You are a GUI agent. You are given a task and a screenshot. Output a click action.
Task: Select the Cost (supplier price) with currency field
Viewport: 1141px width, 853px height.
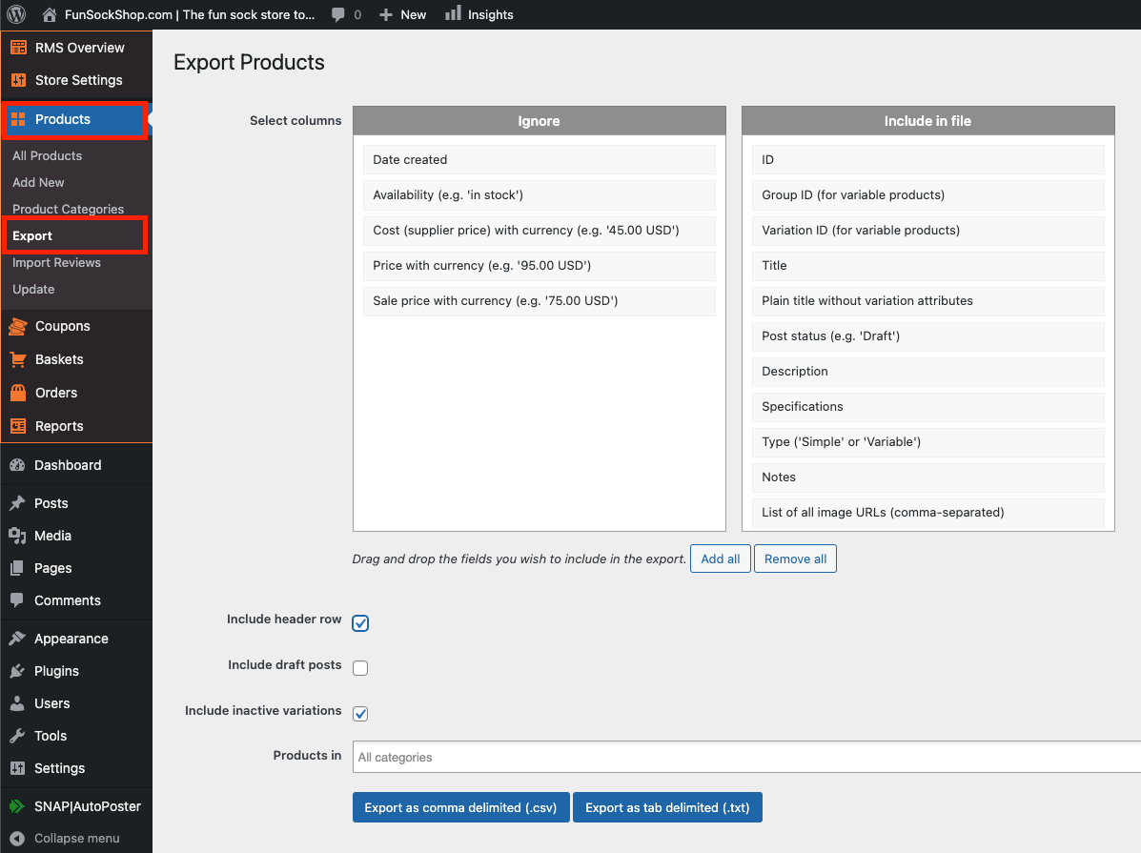pos(540,231)
